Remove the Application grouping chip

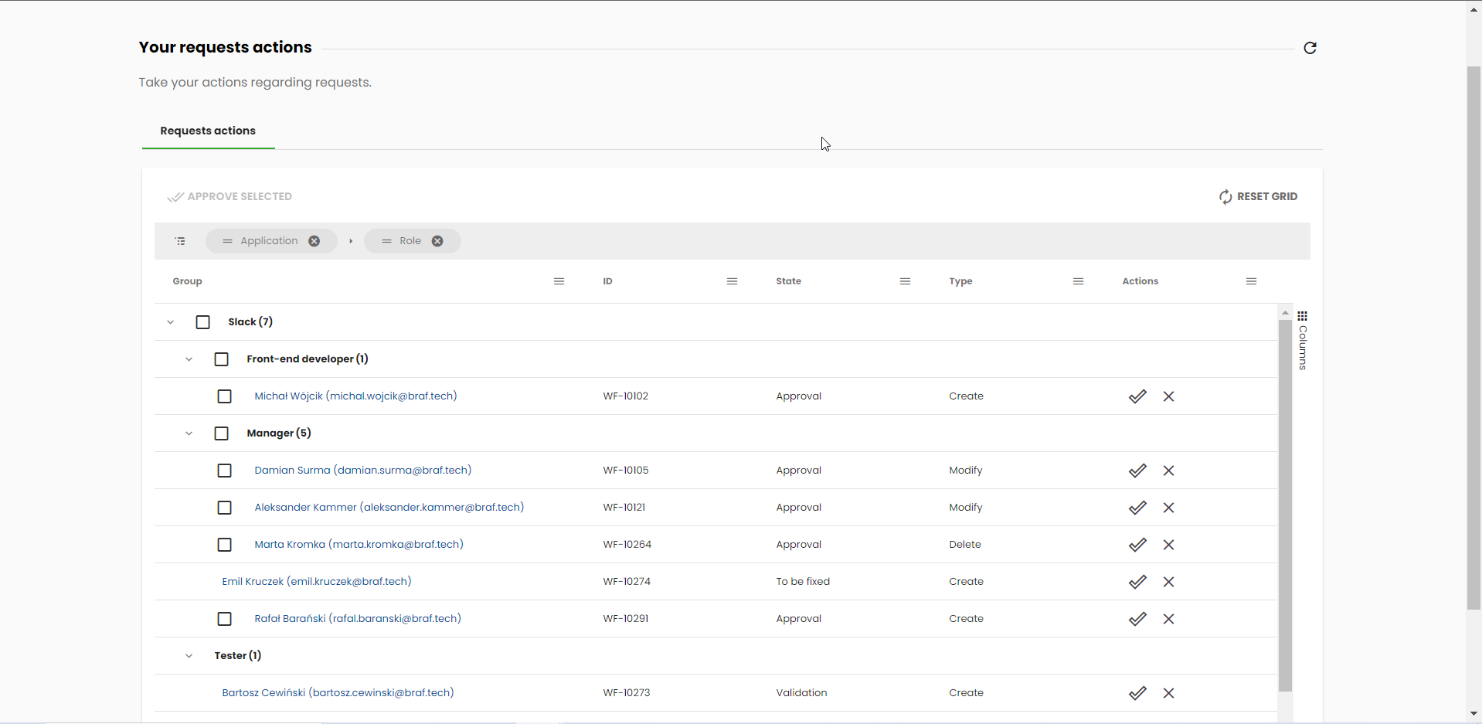[x=314, y=241]
